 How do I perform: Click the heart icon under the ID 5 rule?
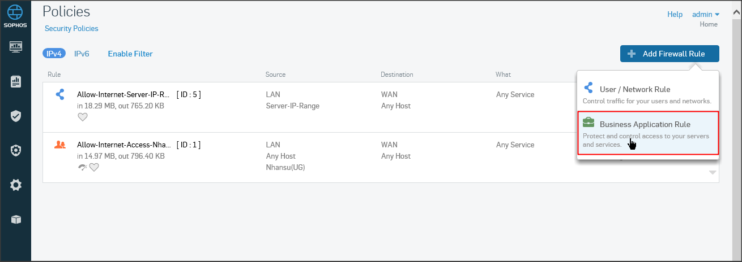pyautogui.click(x=83, y=117)
